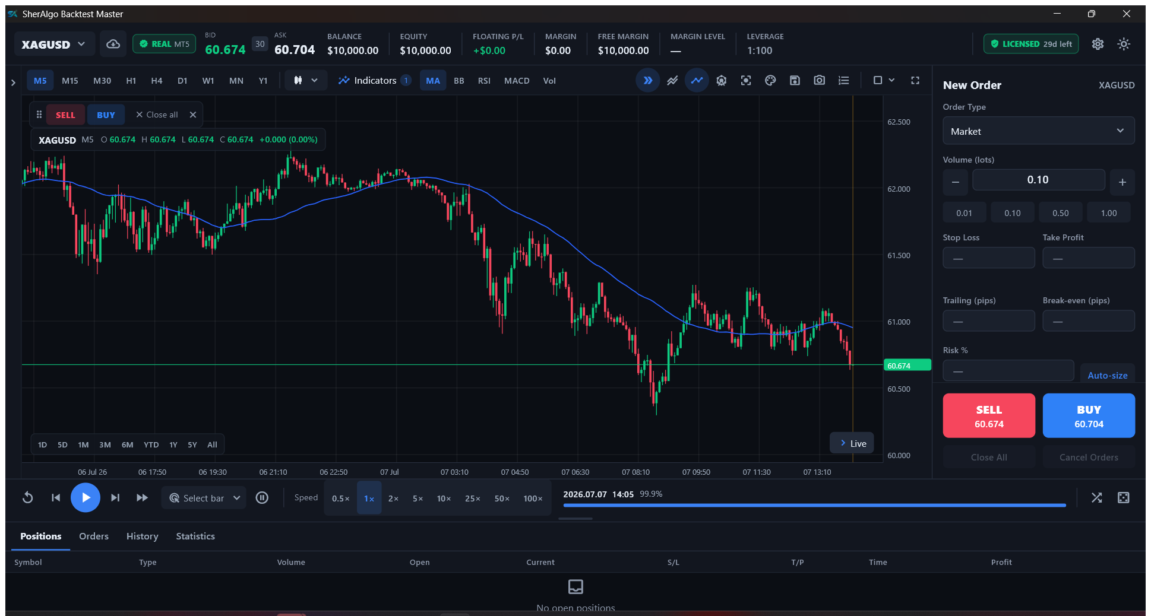Screen dimensions: 1151x616
Task: Click the LICENSED 29d left badge
Action: coord(1031,44)
